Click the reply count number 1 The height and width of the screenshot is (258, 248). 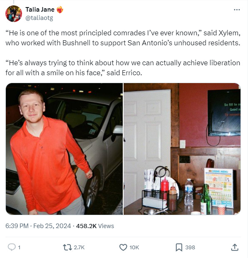[x=19, y=247]
